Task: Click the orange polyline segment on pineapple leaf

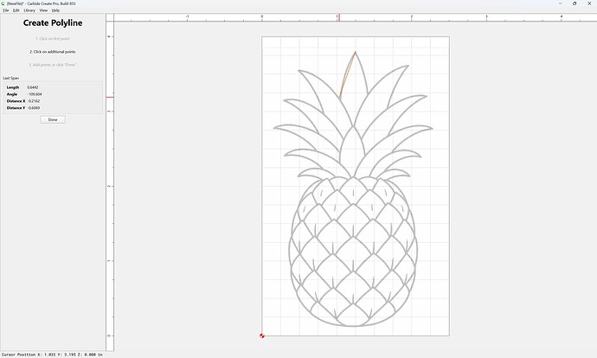Action: point(347,75)
